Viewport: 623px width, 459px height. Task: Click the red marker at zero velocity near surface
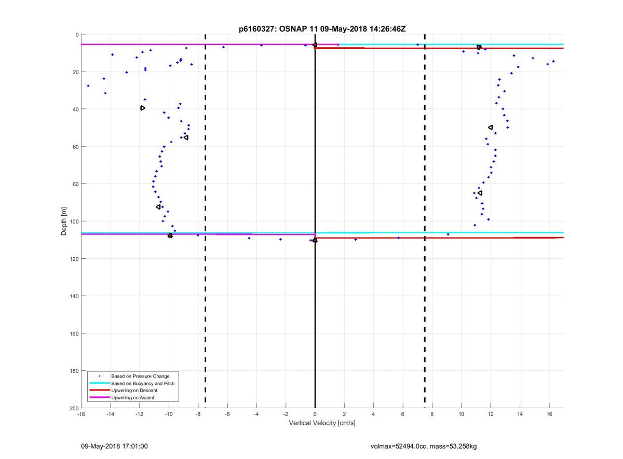(x=315, y=45)
